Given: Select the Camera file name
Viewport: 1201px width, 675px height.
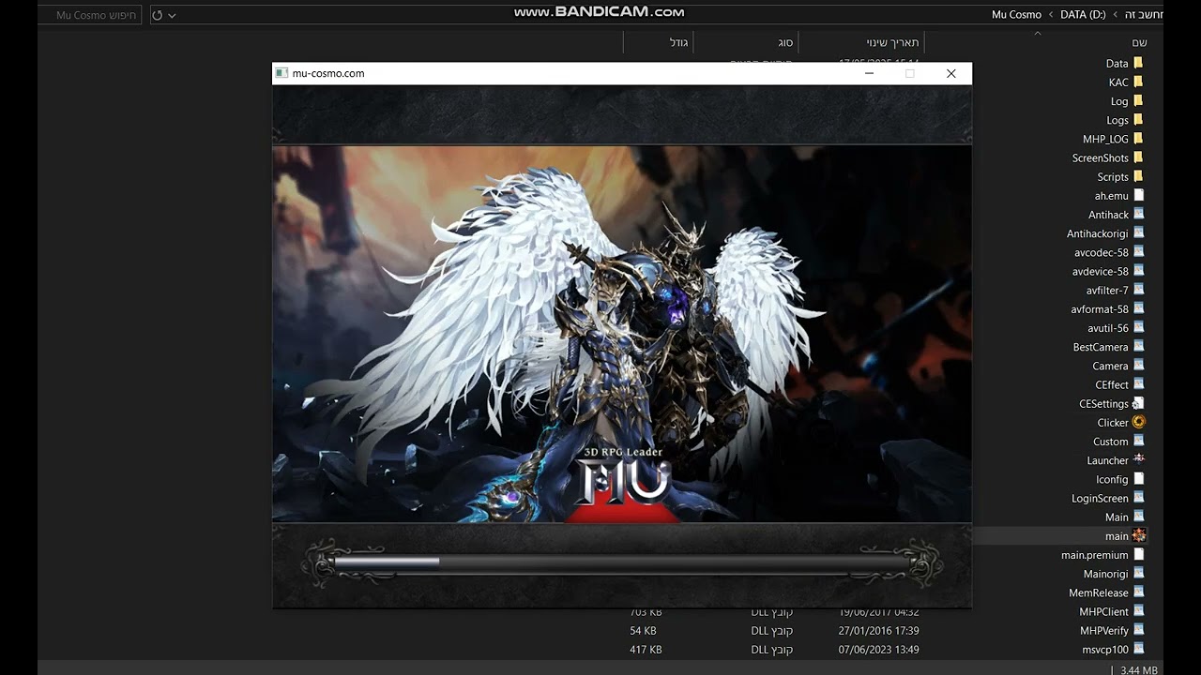Looking at the screenshot, I should point(1110,366).
